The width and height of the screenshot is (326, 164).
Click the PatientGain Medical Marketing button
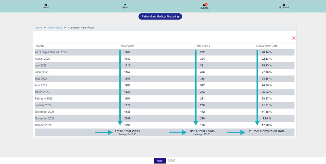click(x=160, y=16)
